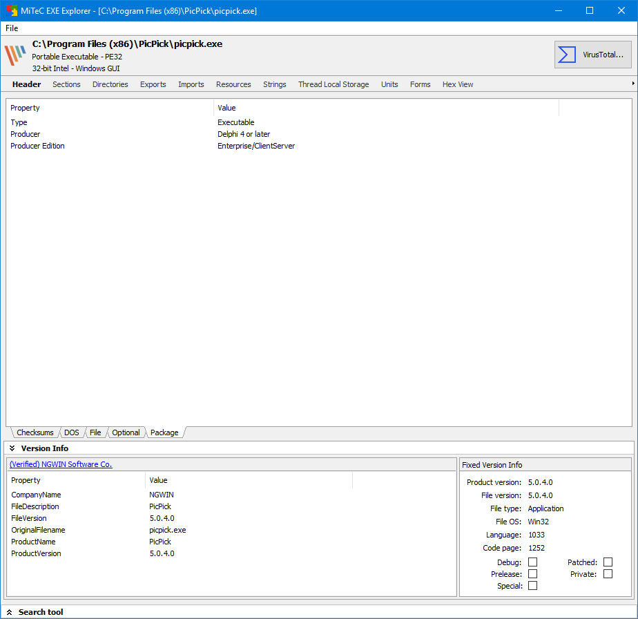638x619 pixels.
Task: Click the File OS Win32 value
Action: click(539, 522)
